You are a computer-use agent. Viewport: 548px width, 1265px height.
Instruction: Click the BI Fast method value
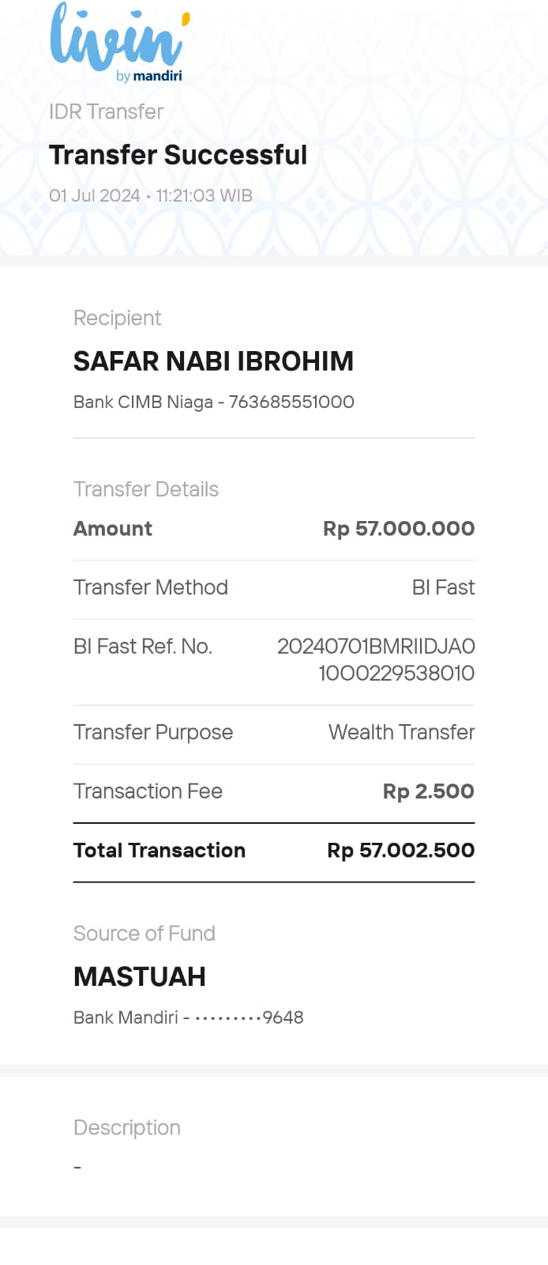pos(443,587)
